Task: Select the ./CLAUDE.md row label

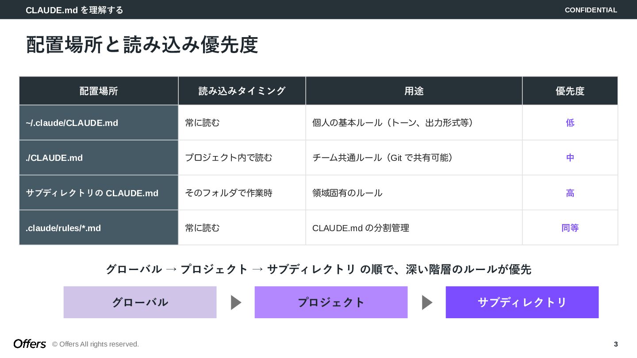Action: click(54, 158)
